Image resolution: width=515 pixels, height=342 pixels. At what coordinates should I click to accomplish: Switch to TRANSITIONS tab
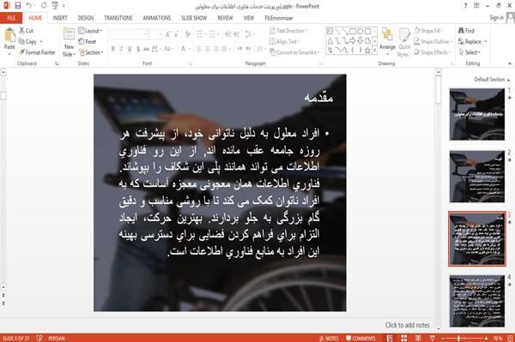pos(118,18)
